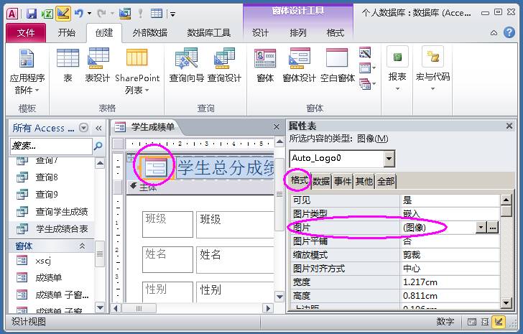Collapse the navigation pane with double chevron

98,128
